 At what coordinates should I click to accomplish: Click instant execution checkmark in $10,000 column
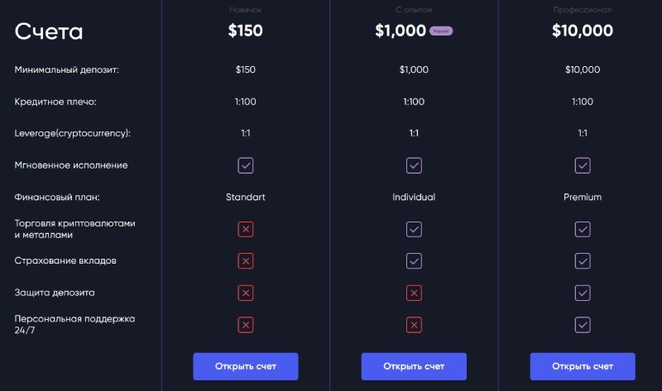(583, 165)
